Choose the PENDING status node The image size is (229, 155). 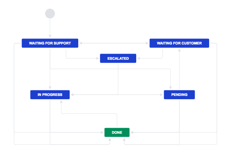179,95
